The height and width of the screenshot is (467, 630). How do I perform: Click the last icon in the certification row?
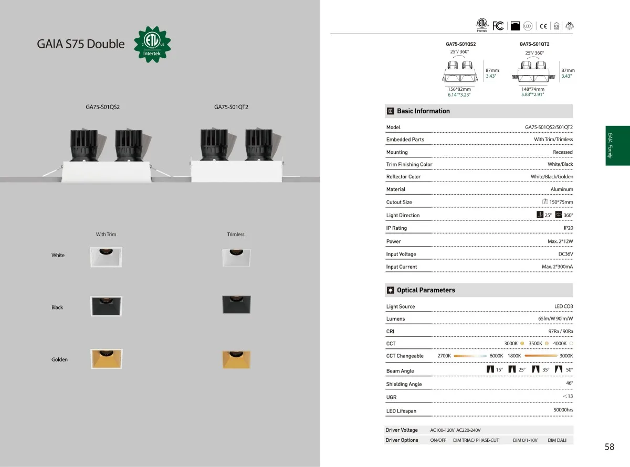tap(570, 26)
